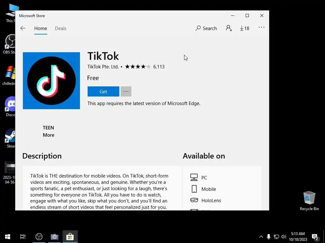The image size is (325, 243).
Task: Click the Microsoft Store taskbar icon
Action: click(70, 237)
